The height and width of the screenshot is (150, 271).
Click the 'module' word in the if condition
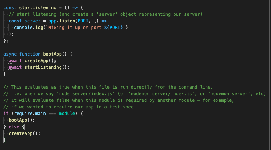pyautogui.click(x=65, y=113)
